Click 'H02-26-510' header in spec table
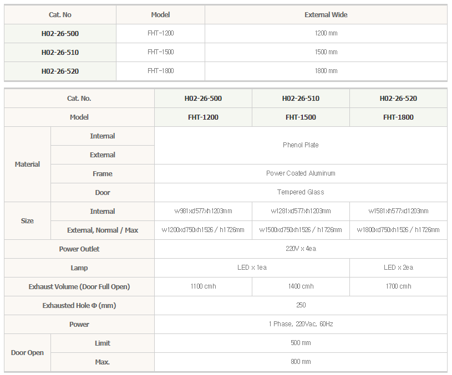This screenshot has height=375, width=452. click(301, 99)
